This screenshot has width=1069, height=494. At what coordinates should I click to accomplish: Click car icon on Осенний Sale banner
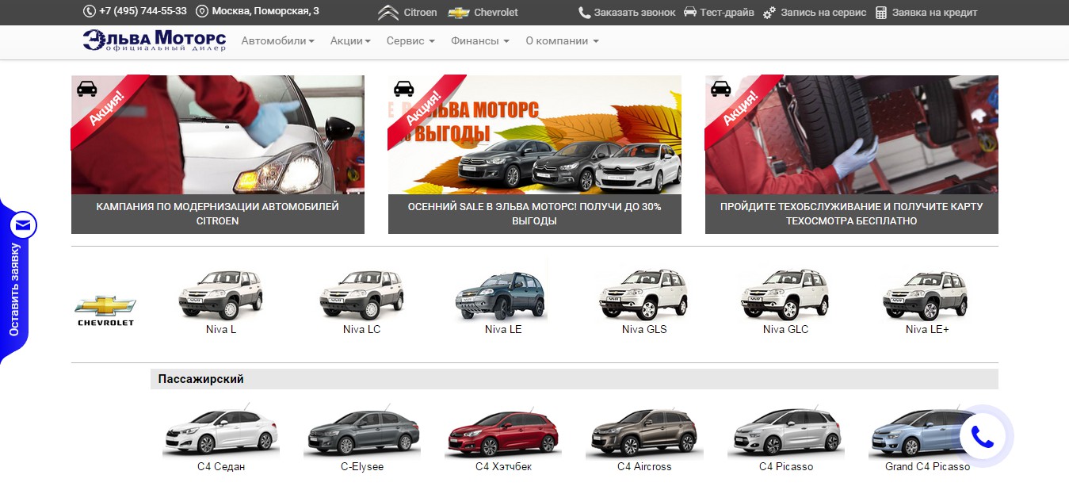(404, 88)
